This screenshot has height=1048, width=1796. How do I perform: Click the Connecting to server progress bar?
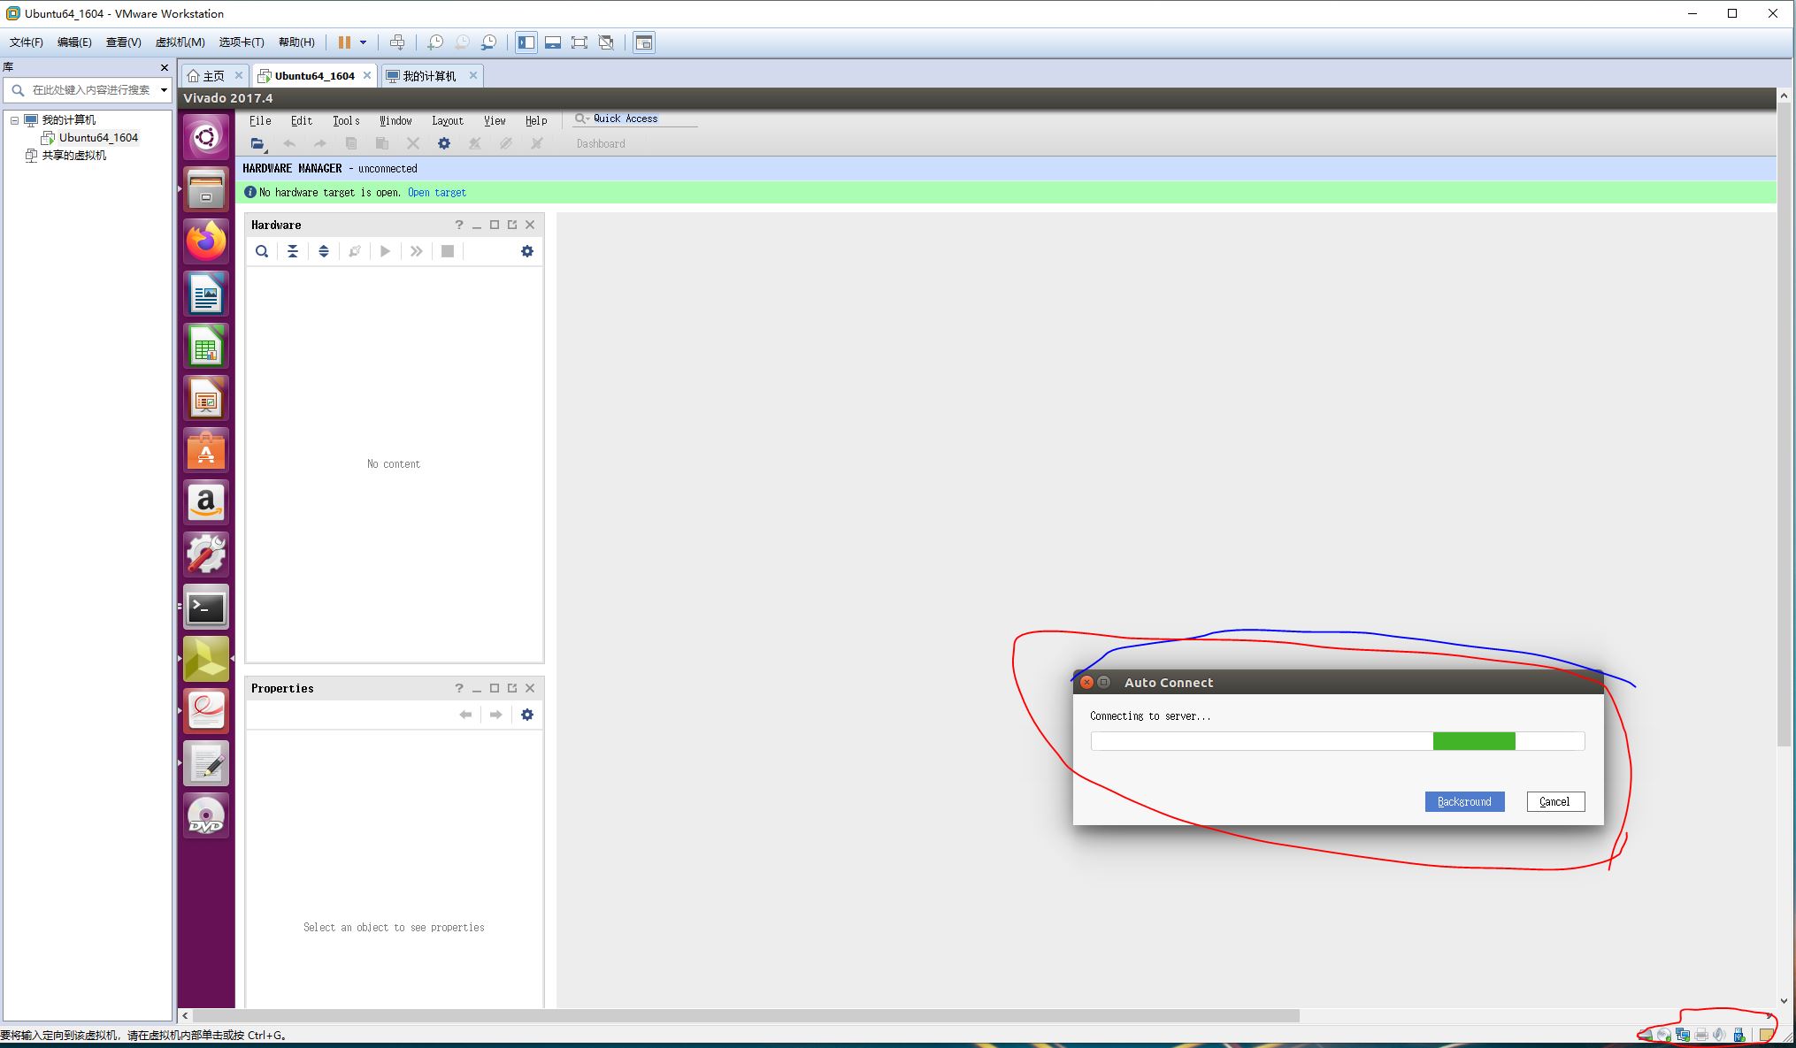coord(1338,741)
